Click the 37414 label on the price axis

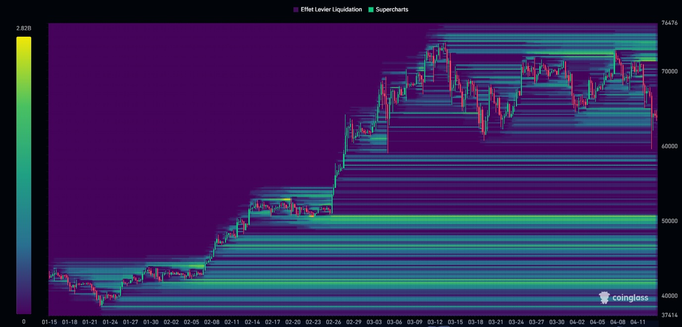[671, 314]
